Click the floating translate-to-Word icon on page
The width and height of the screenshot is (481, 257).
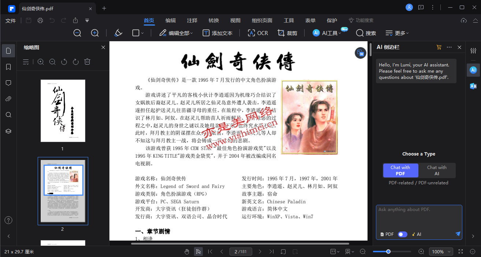[x=361, y=53]
